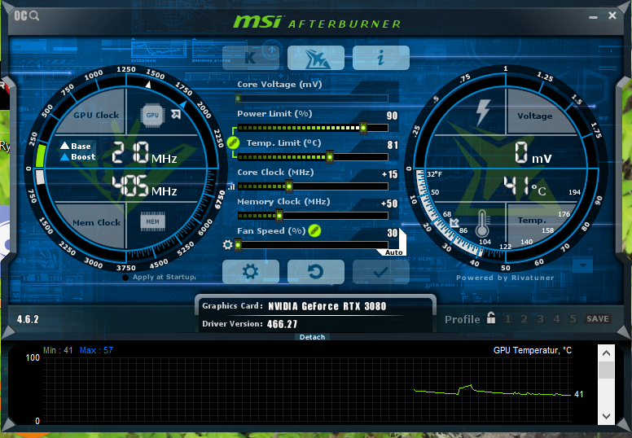Close the Afterburner window

(612, 15)
